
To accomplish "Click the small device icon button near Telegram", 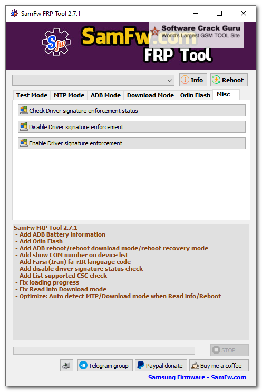I will coord(66,366).
